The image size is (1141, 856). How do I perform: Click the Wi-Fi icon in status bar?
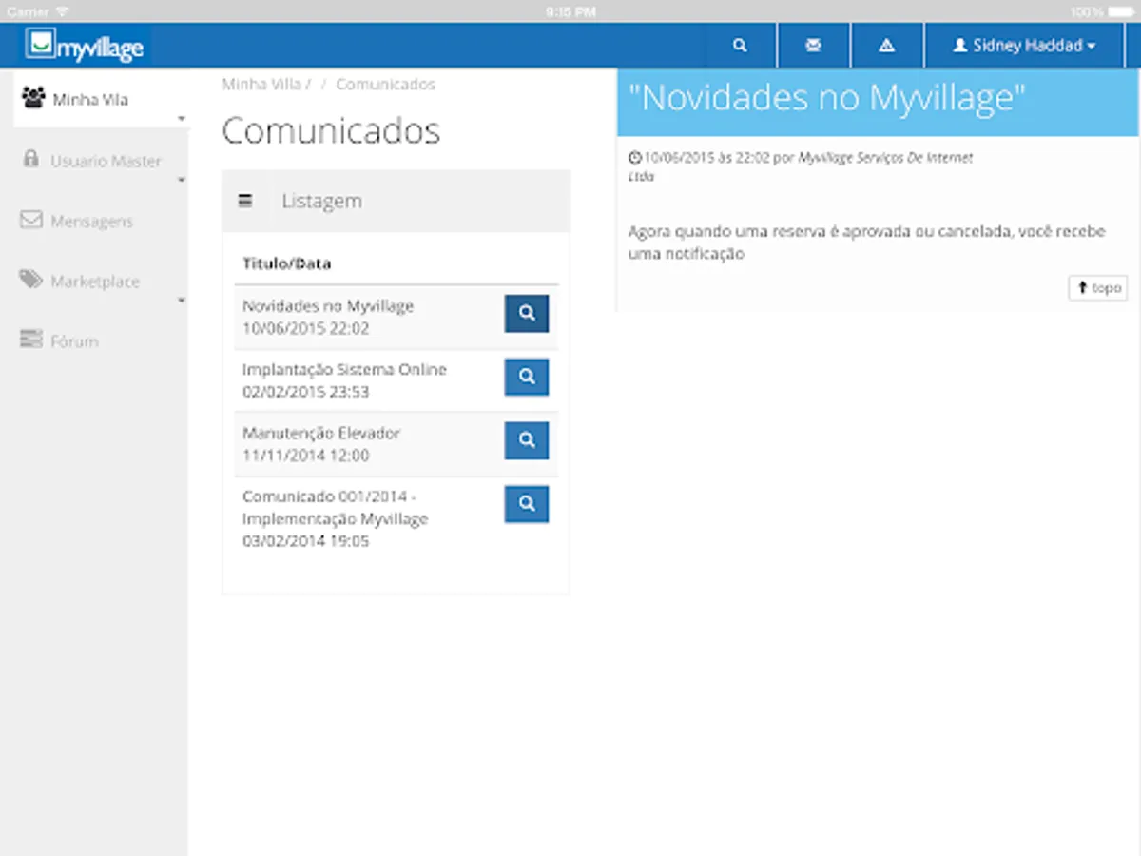pos(62,11)
